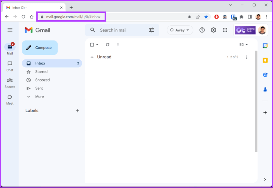This screenshot has height=188, width=273.
Task: Open a new browser tab
Action: (71, 8)
